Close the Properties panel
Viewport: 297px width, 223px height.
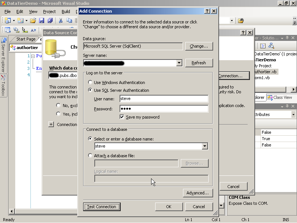(x=293, y=106)
